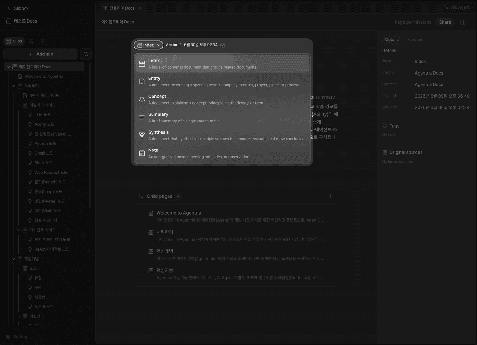Open the 대기(Wait) 노드 slip
Image resolution: width=477 pixels, height=345 pixels.
48,210
